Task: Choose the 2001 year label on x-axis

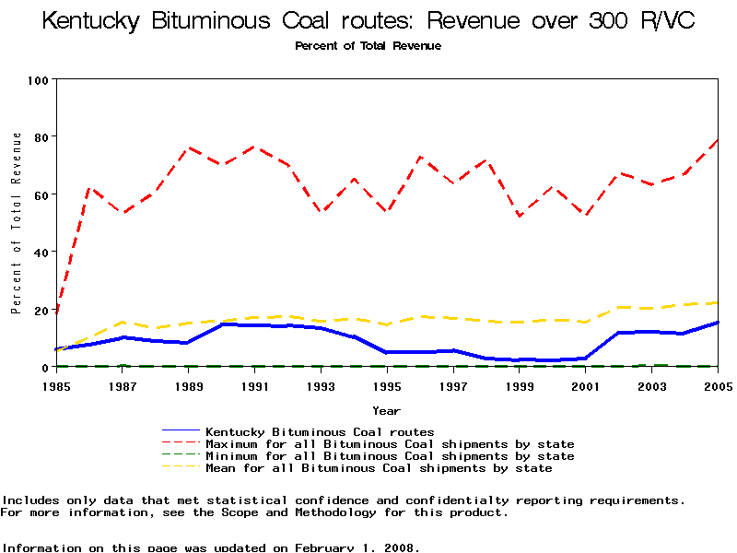Action: [x=585, y=384]
